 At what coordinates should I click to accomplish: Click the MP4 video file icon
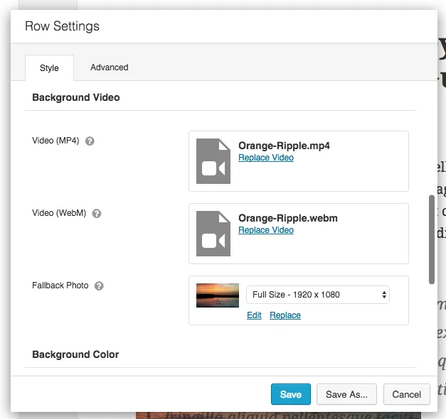point(213,161)
